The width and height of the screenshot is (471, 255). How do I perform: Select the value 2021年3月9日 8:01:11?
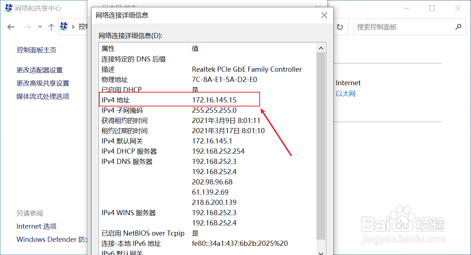coord(226,120)
